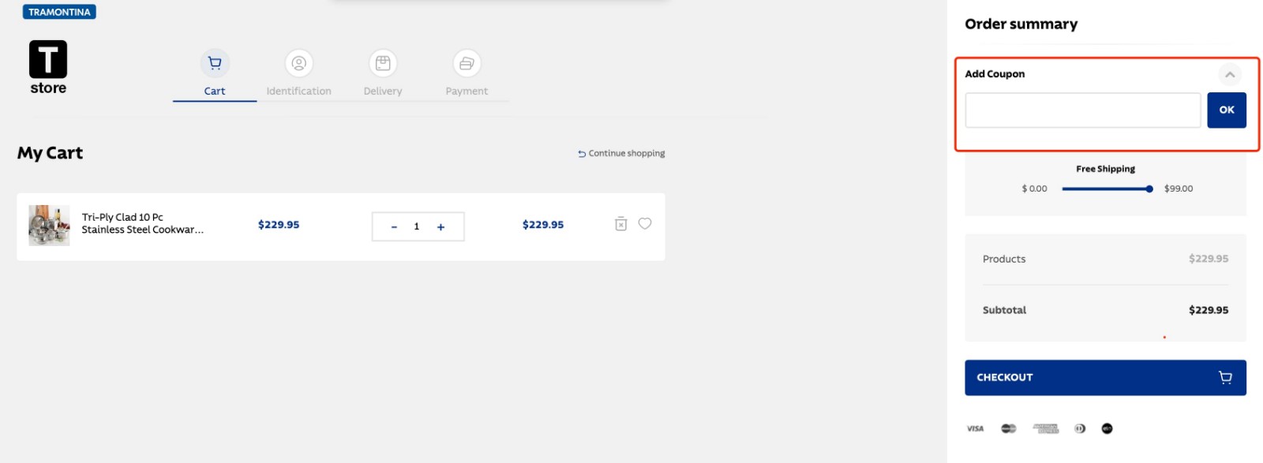Click the Subtotal amount $229.95
This screenshot has width=1263, height=463.
point(1209,310)
